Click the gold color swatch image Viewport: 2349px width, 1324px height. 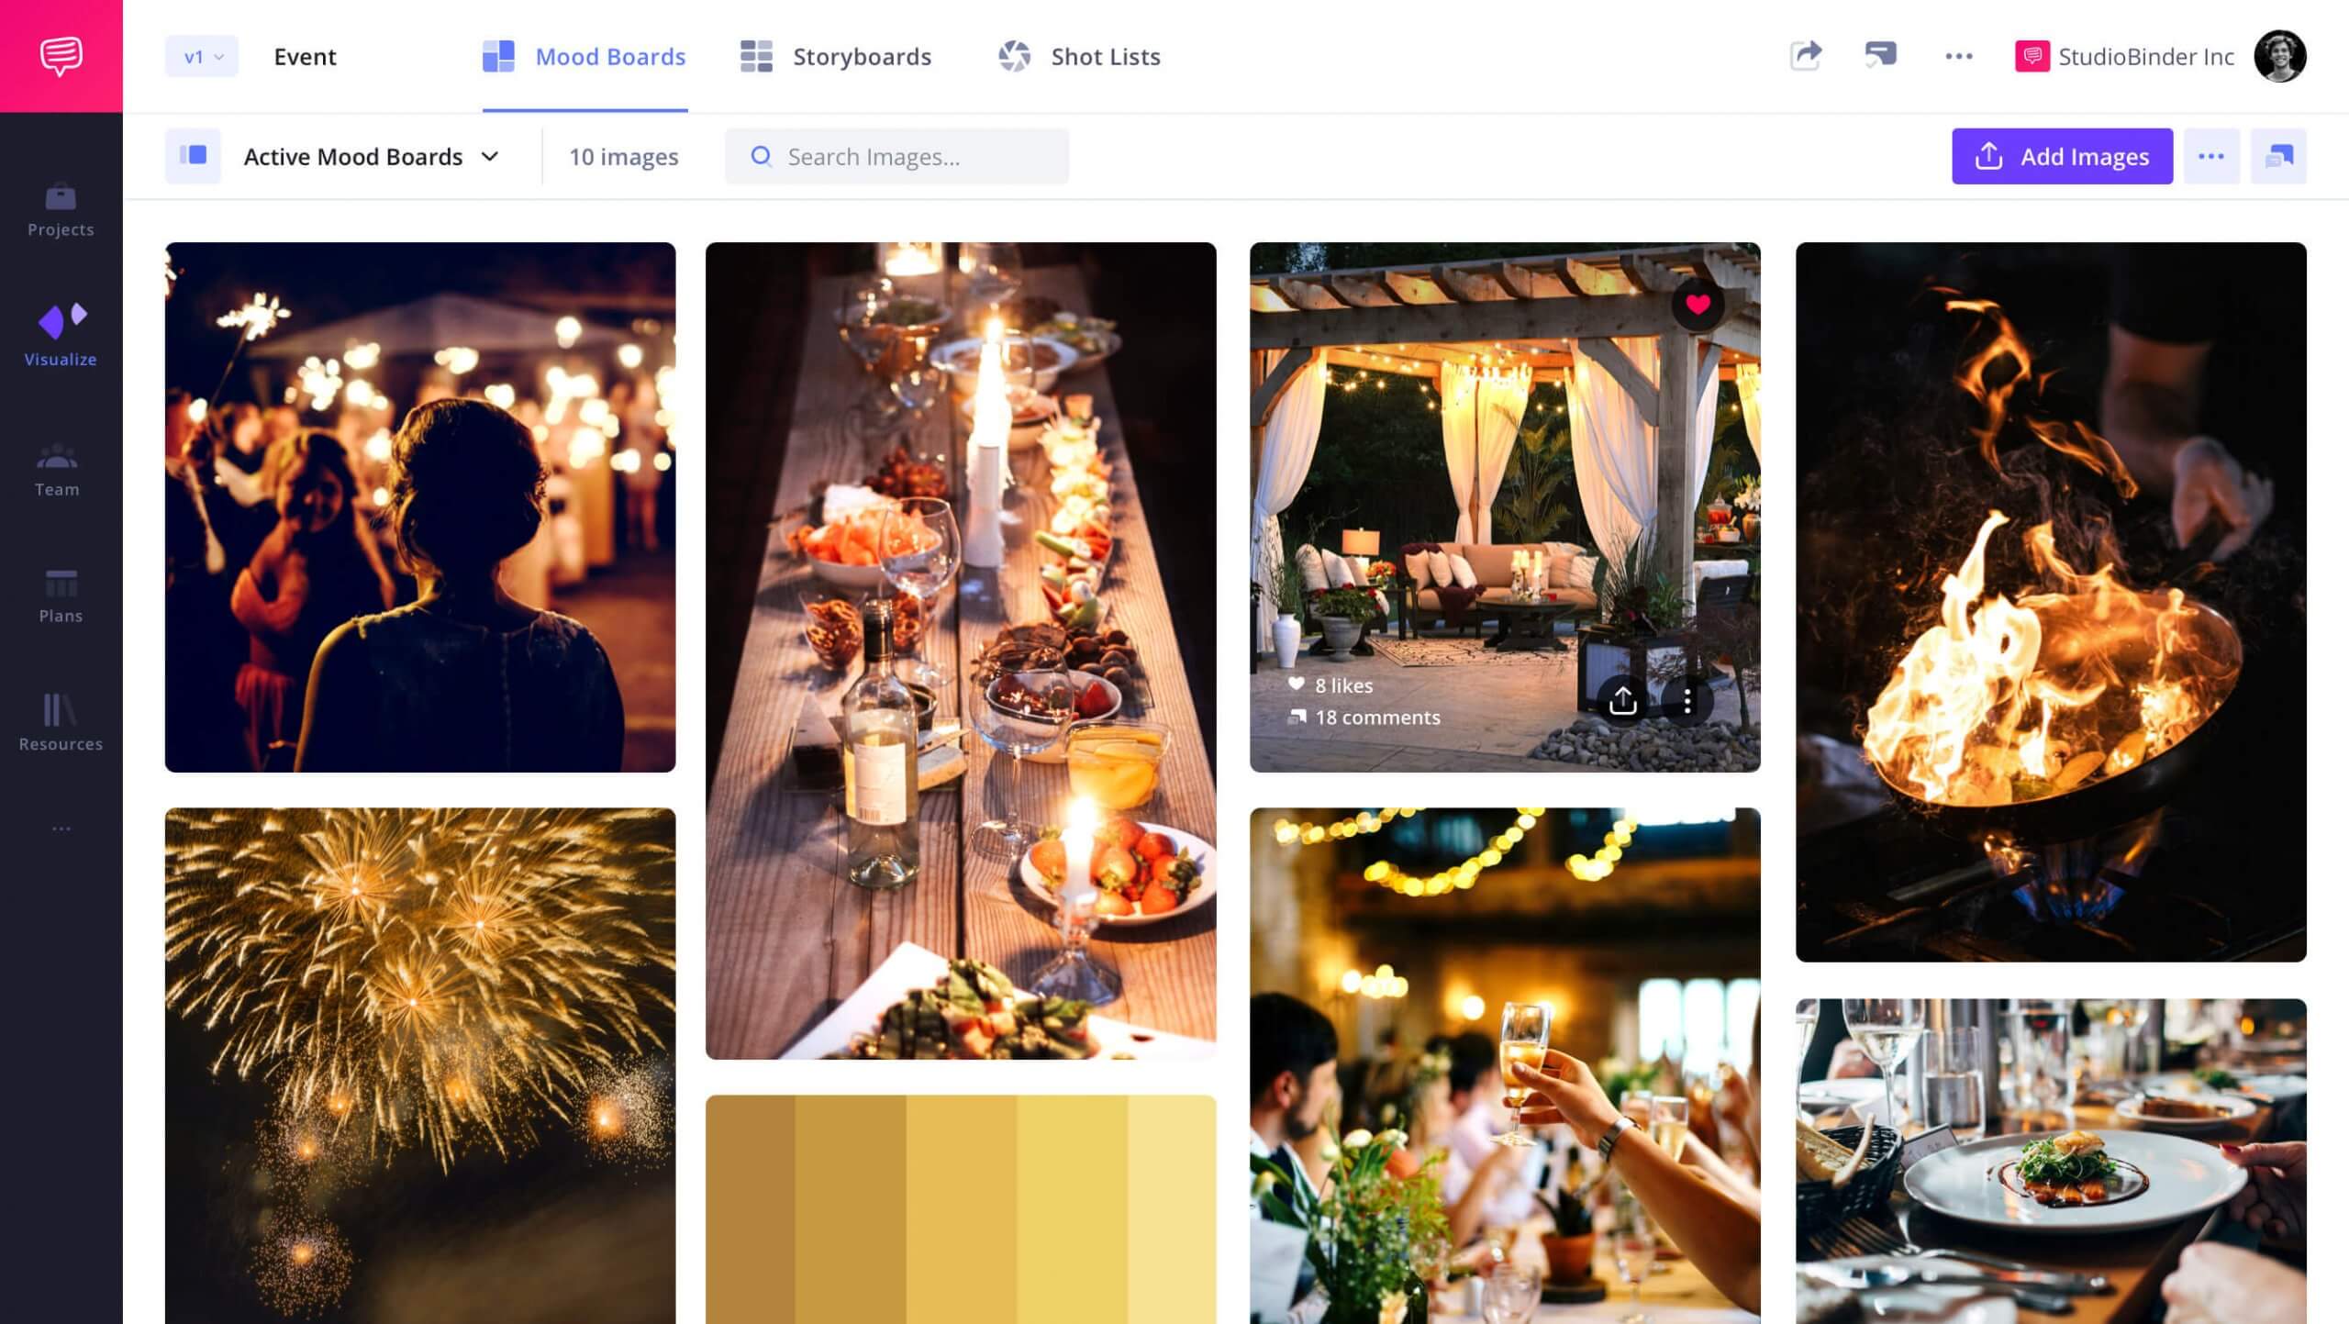click(x=960, y=1209)
